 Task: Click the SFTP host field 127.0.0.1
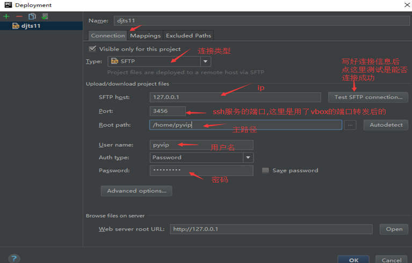pos(235,97)
